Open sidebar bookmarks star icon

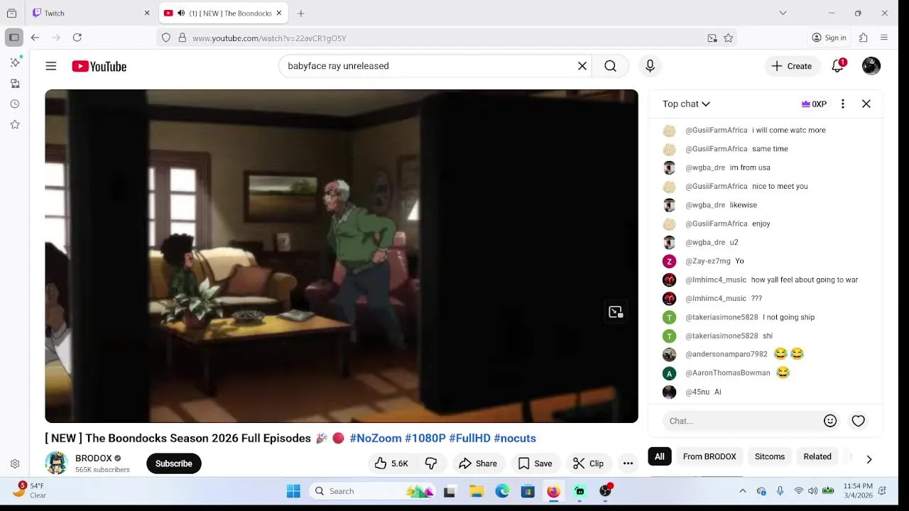point(15,124)
